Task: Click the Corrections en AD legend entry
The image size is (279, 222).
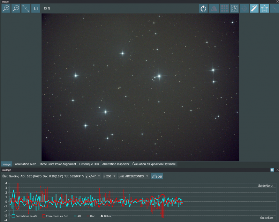Action: tap(24, 216)
